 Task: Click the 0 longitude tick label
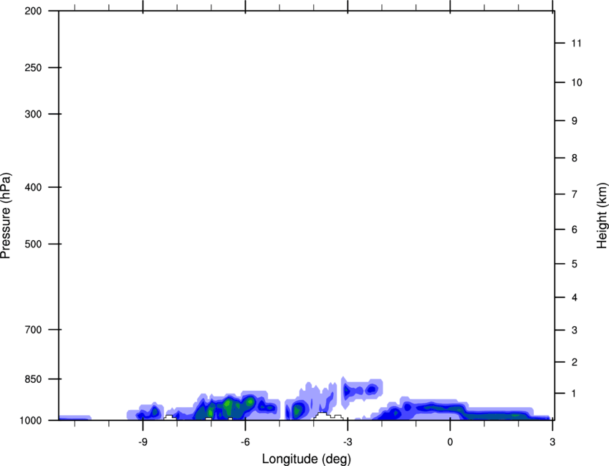click(450, 442)
